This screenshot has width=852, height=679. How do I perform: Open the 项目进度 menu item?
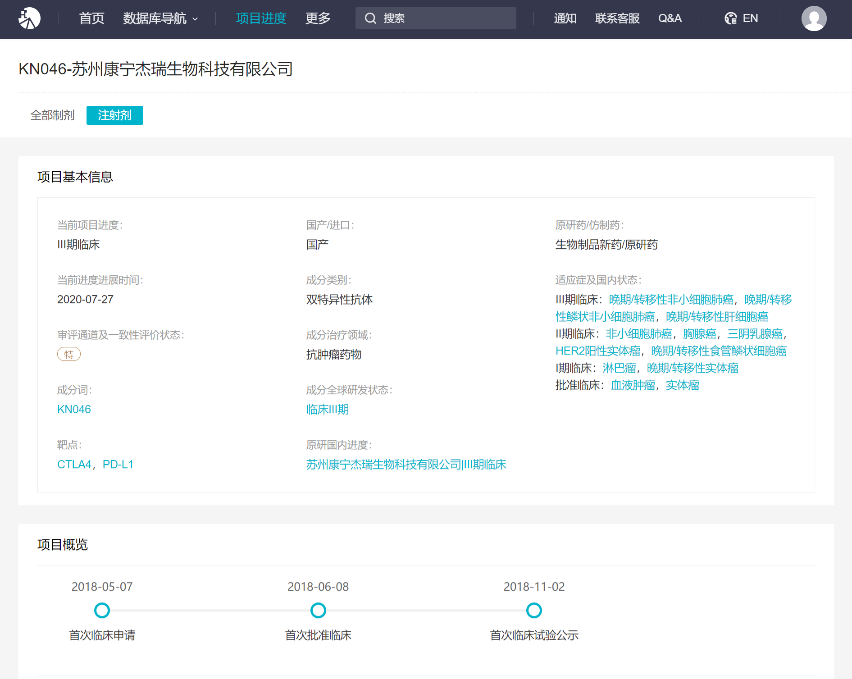[261, 18]
